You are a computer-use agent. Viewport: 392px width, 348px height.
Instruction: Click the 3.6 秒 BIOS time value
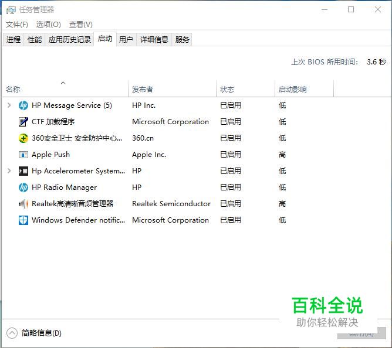pyautogui.click(x=377, y=62)
